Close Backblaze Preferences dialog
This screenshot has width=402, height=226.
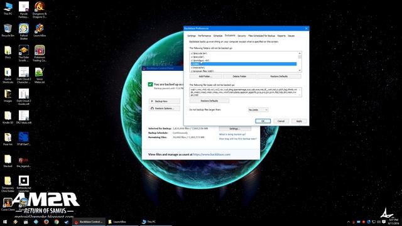click(306, 28)
